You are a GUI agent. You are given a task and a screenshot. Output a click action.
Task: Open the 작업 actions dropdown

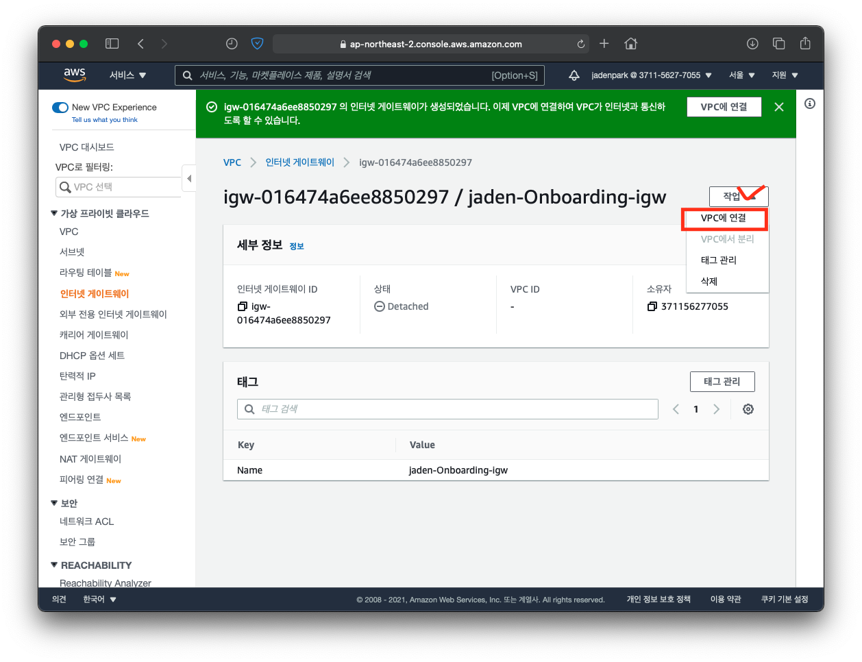(x=739, y=196)
